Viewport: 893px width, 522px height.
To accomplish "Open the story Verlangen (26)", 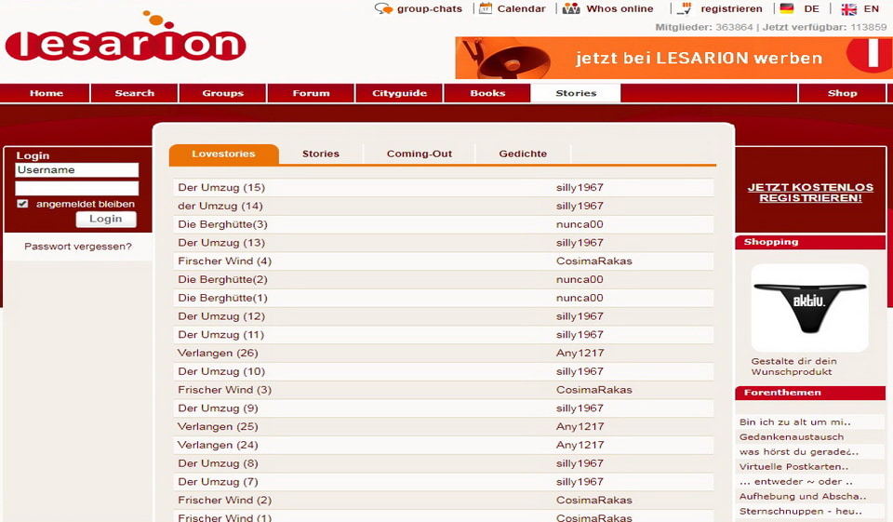I will pos(218,353).
